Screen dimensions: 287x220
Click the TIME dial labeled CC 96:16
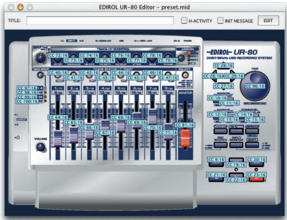(255, 86)
